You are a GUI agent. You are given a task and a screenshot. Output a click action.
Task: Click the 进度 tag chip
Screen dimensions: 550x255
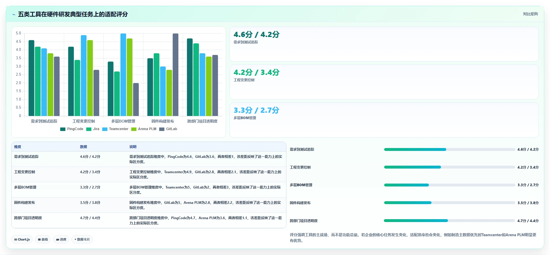(61, 239)
